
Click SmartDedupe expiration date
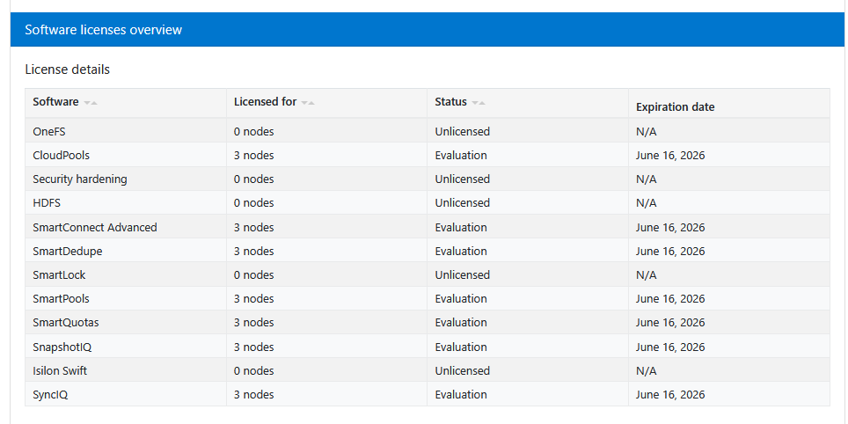tap(670, 251)
